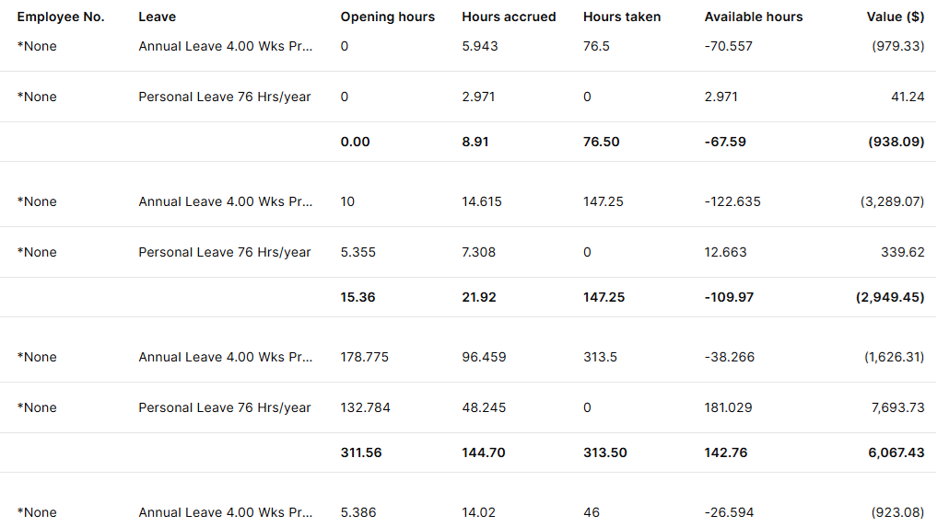Select the 5.355 opening hours cell
The height and width of the screenshot is (527, 937).
coord(357,252)
